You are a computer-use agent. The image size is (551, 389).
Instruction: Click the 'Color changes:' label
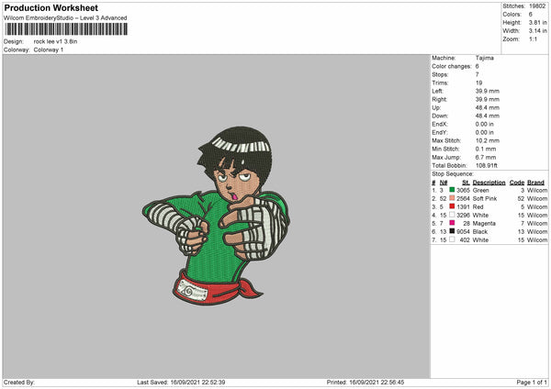452,66
